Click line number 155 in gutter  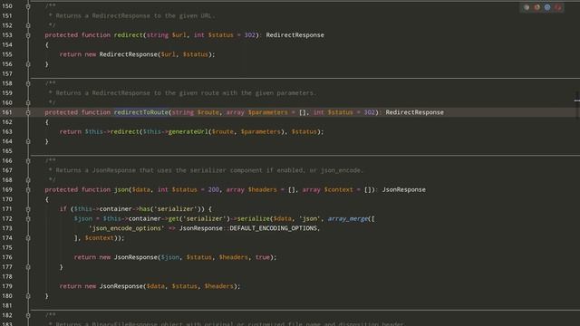(x=7, y=54)
